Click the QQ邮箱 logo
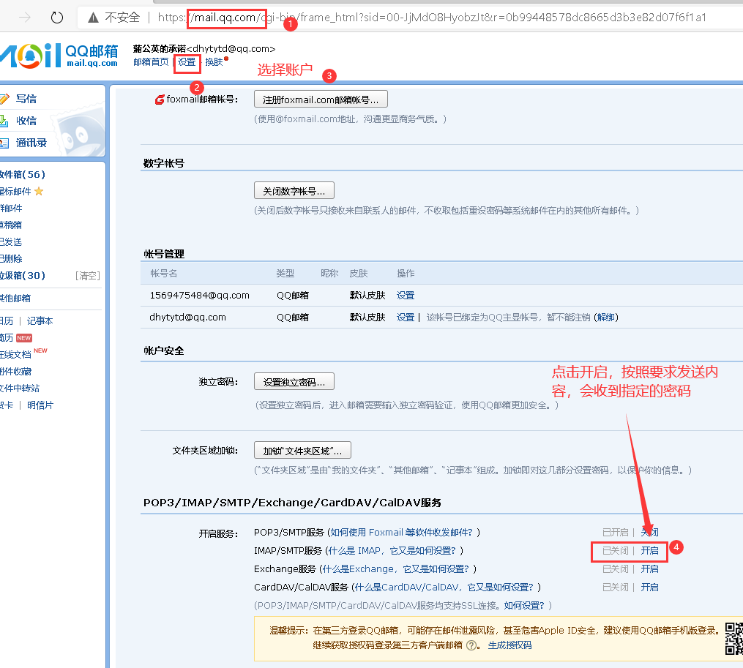 59,56
